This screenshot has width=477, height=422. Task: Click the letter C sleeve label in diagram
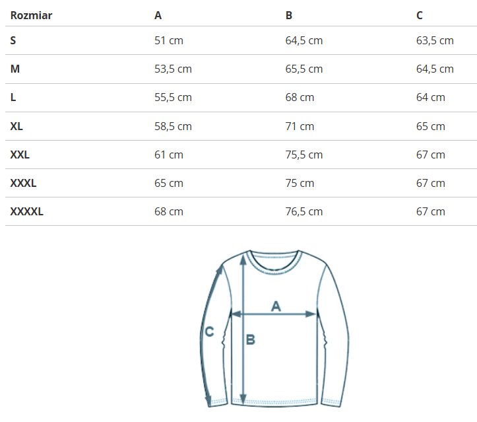point(209,332)
